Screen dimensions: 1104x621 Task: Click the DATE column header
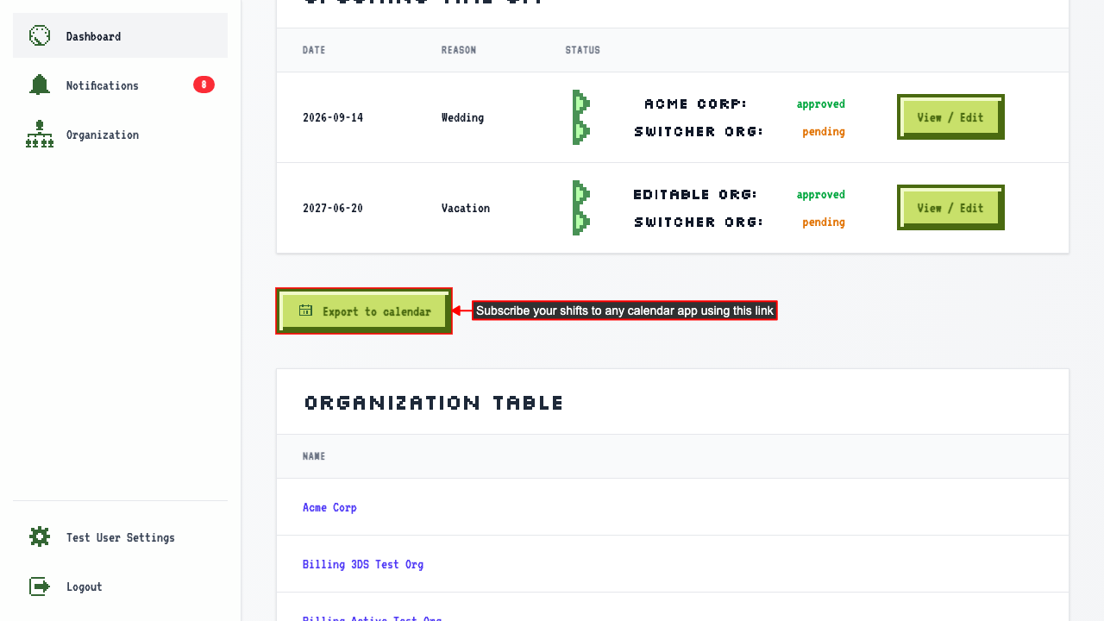pos(314,50)
